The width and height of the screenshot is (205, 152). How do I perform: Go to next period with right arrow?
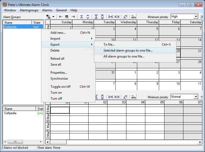tap(73, 16)
